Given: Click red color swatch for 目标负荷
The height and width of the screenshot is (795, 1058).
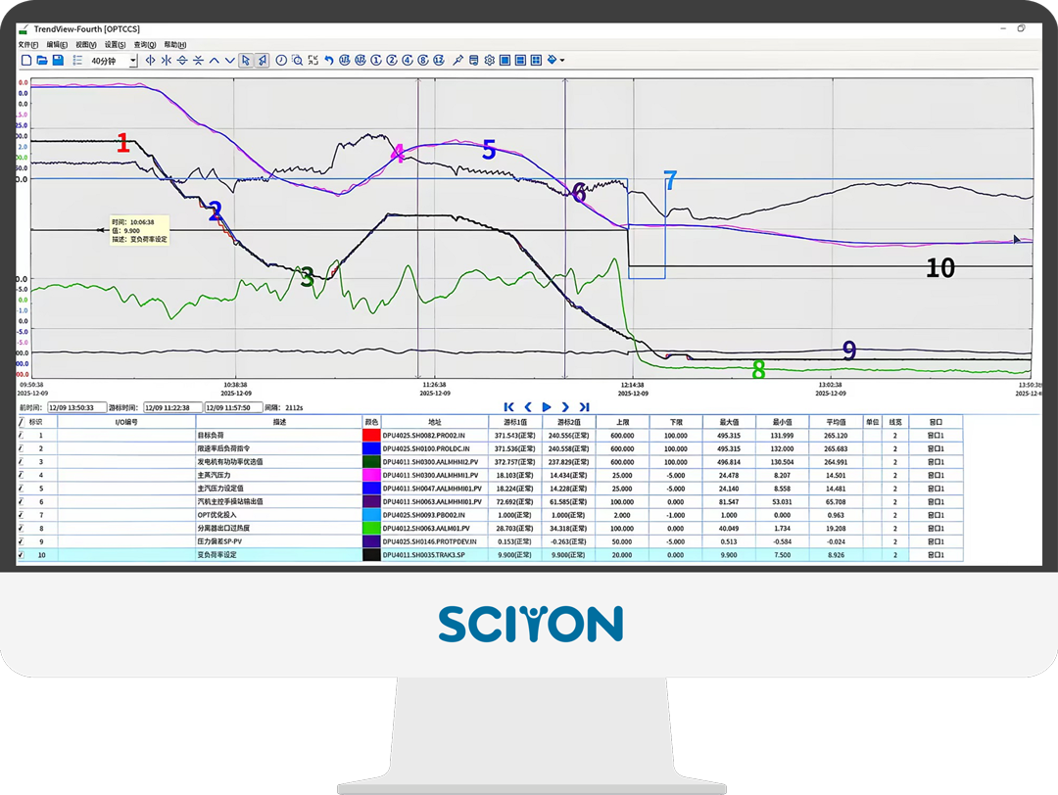Looking at the screenshot, I should pyautogui.click(x=372, y=436).
